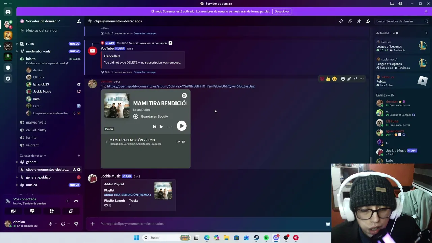The image size is (432, 243).
Task: Disconnect from voice with the hang-up icon
Action: [76, 201]
